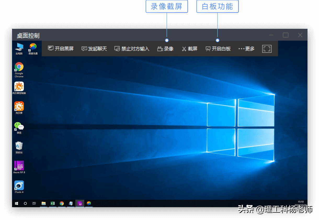This screenshot has height=220, width=319.
Task: Open the Windows Start menu
Action: point(17,203)
